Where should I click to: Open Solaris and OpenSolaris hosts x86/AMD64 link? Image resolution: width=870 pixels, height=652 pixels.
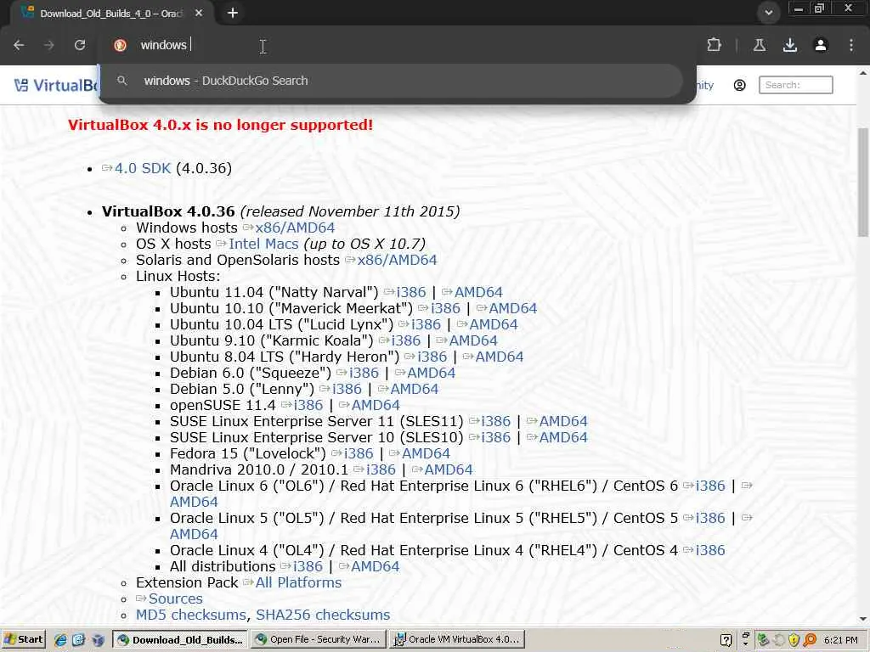point(397,260)
